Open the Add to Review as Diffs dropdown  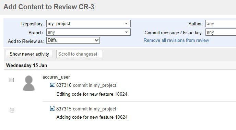click(x=73, y=40)
